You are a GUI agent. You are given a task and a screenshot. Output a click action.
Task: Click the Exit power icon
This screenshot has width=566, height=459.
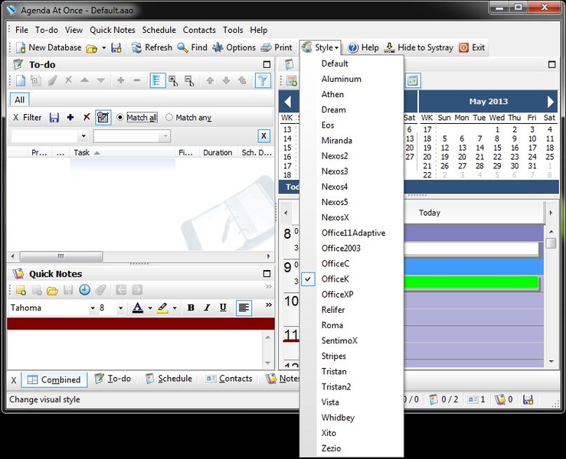[x=463, y=47]
